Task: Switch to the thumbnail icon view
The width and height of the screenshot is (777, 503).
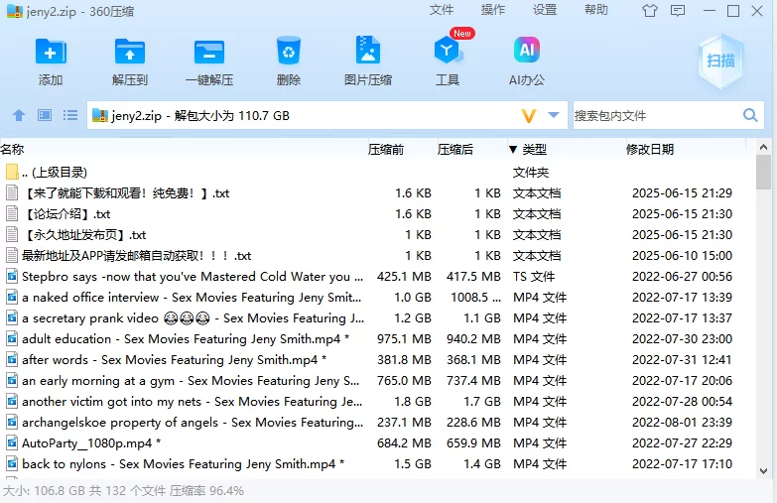Action: [x=45, y=115]
